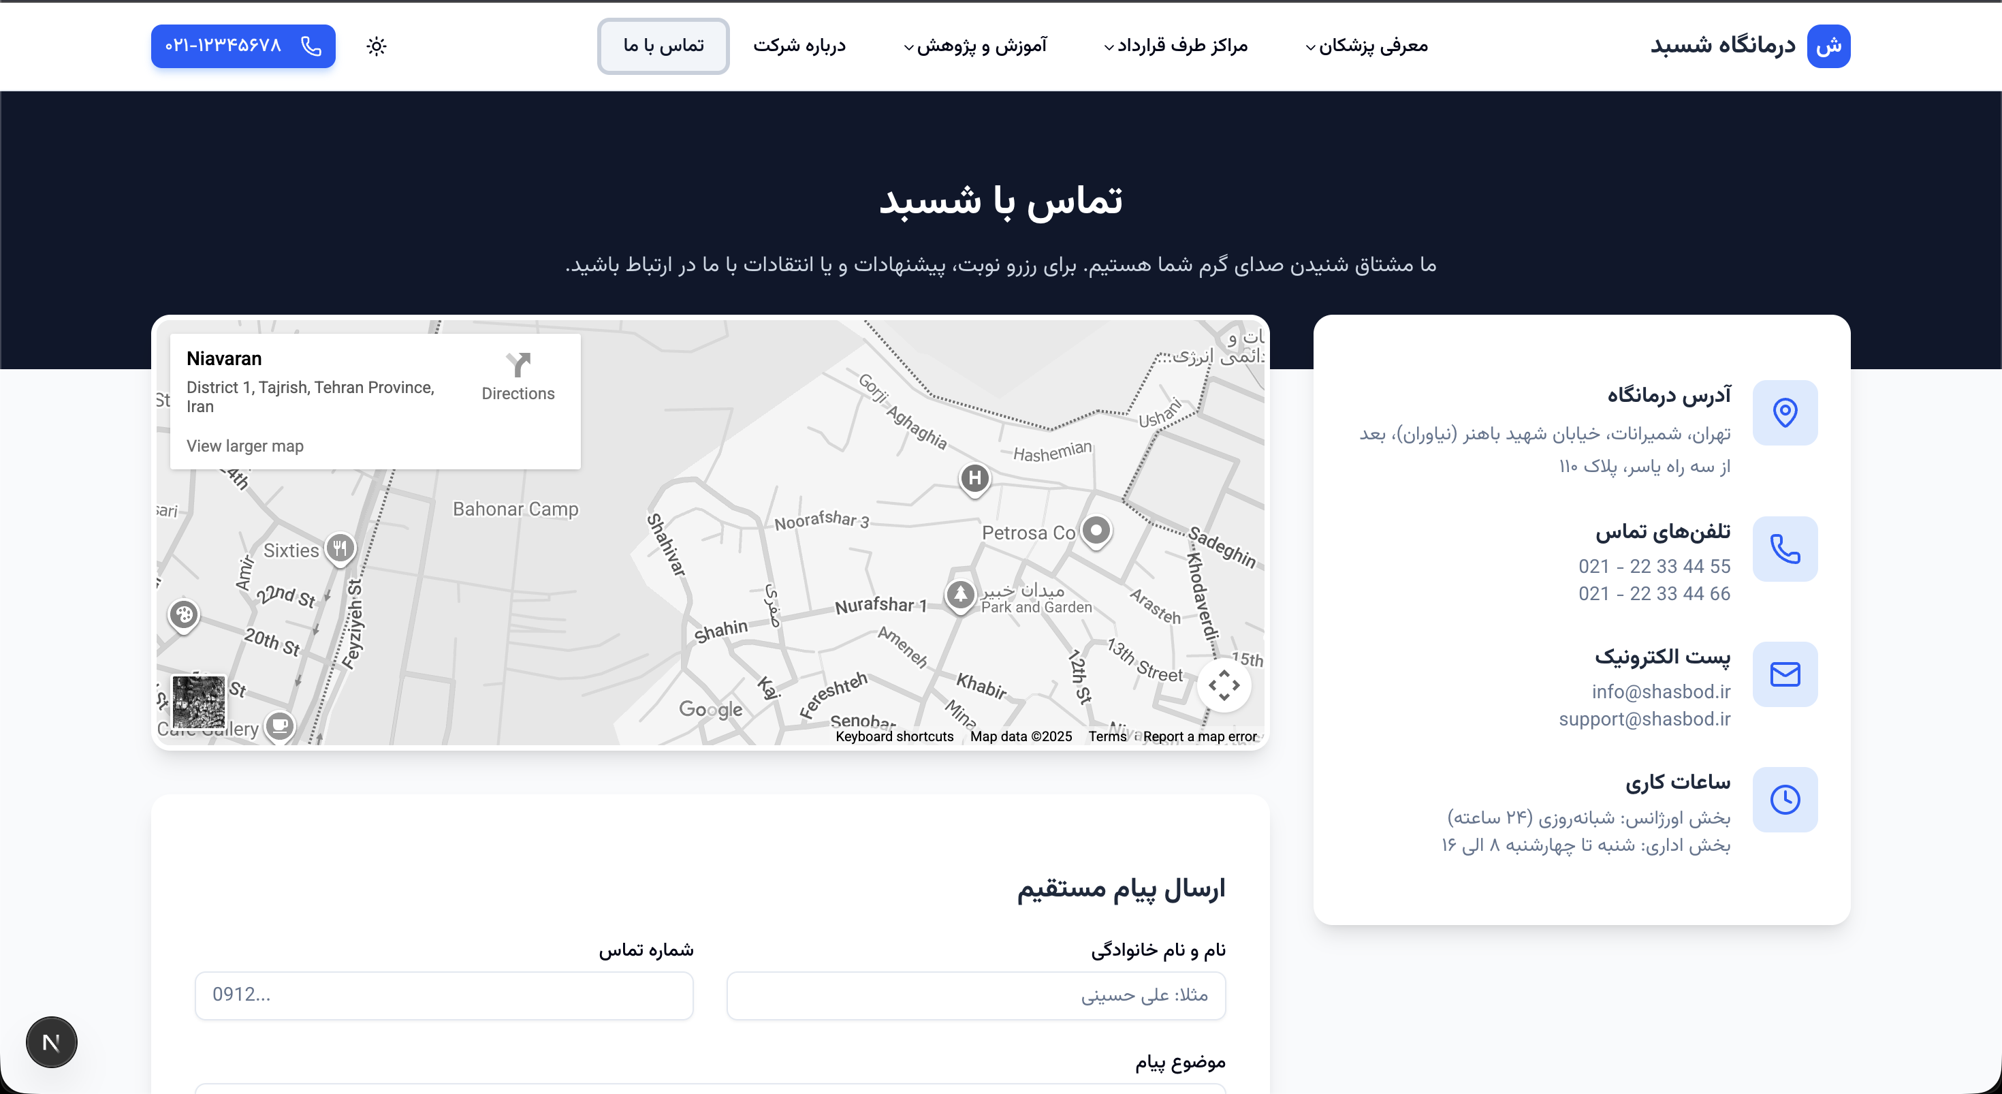Click the hospital H marker on map
Viewport: 2002px width, 1094px height.
pyautogui.click(x=974, y=478)
